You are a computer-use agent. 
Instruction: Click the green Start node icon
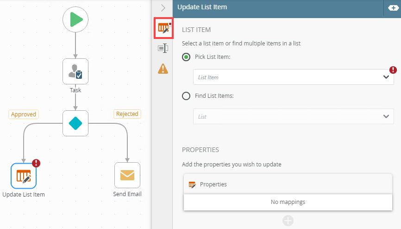pos(75,19)
